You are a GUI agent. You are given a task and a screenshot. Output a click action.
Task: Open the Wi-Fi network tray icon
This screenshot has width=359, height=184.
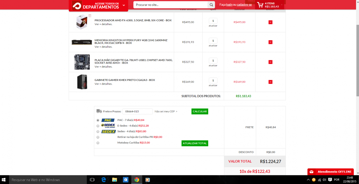[319, 180]
